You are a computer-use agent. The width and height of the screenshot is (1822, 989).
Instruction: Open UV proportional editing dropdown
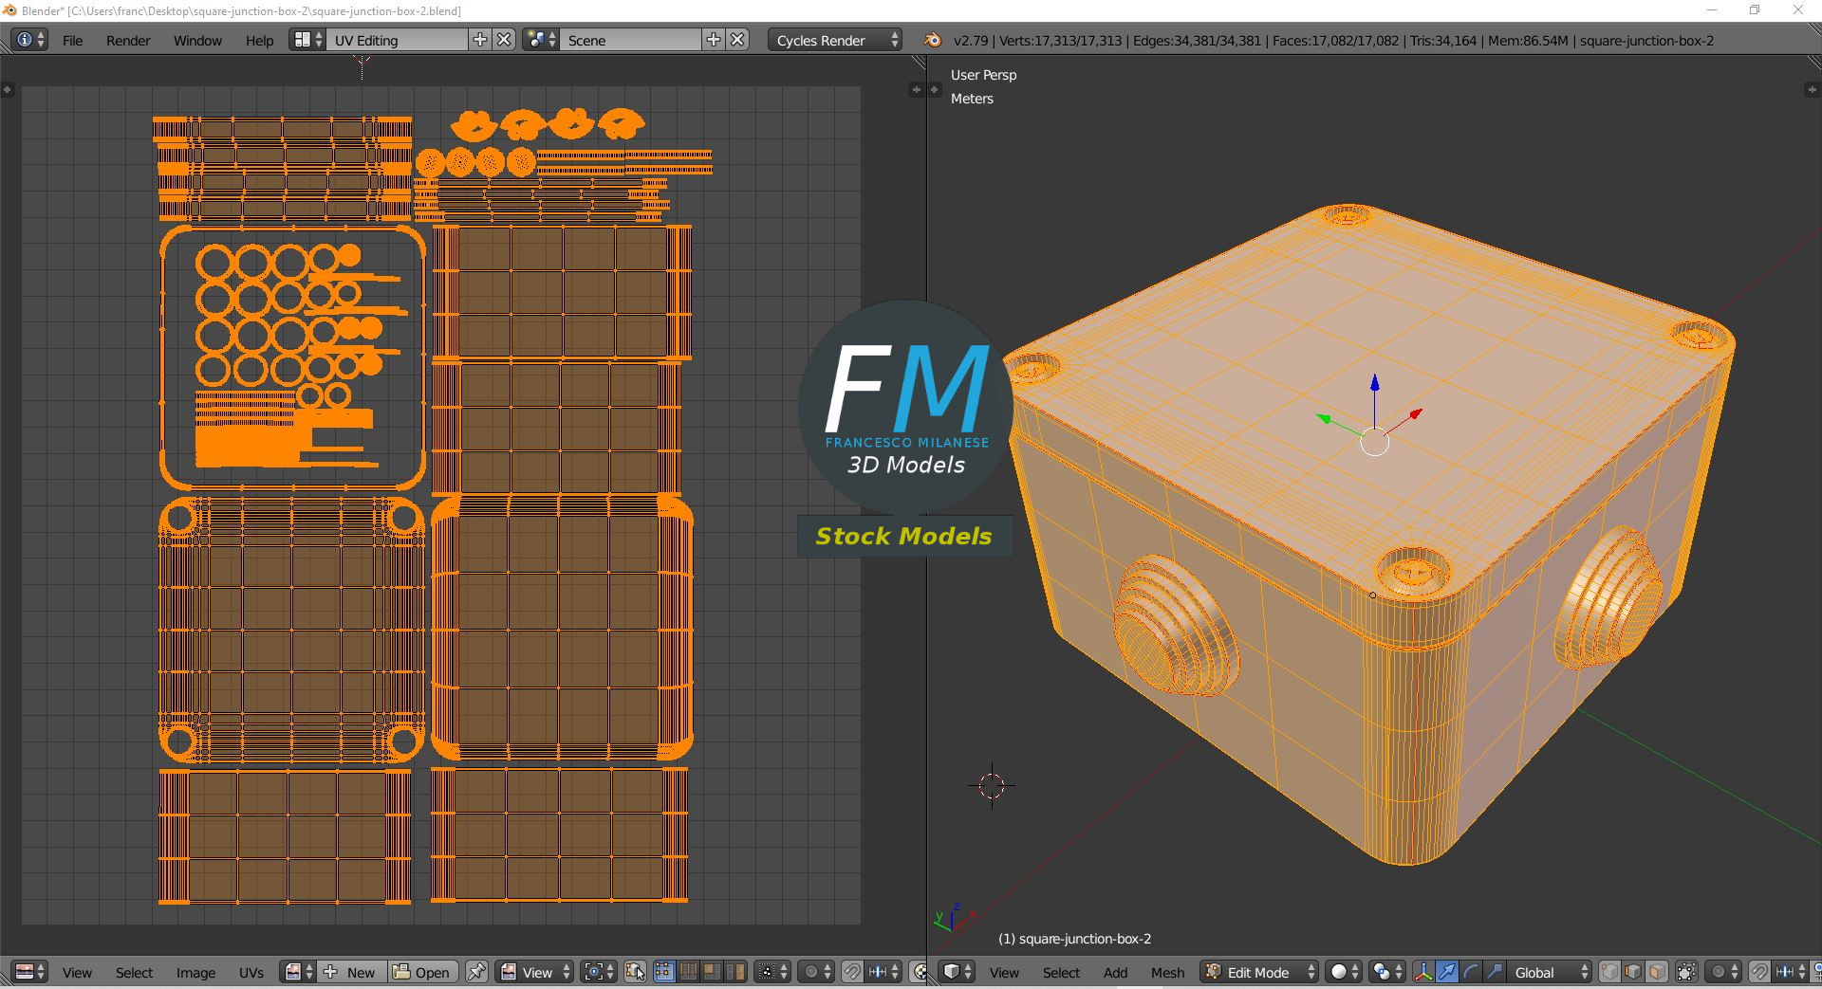click(816, 972)
